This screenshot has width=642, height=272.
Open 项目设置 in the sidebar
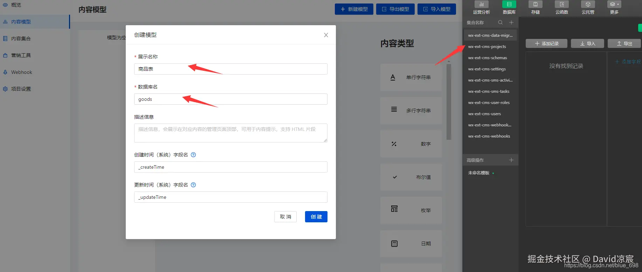tap(21, 89)
